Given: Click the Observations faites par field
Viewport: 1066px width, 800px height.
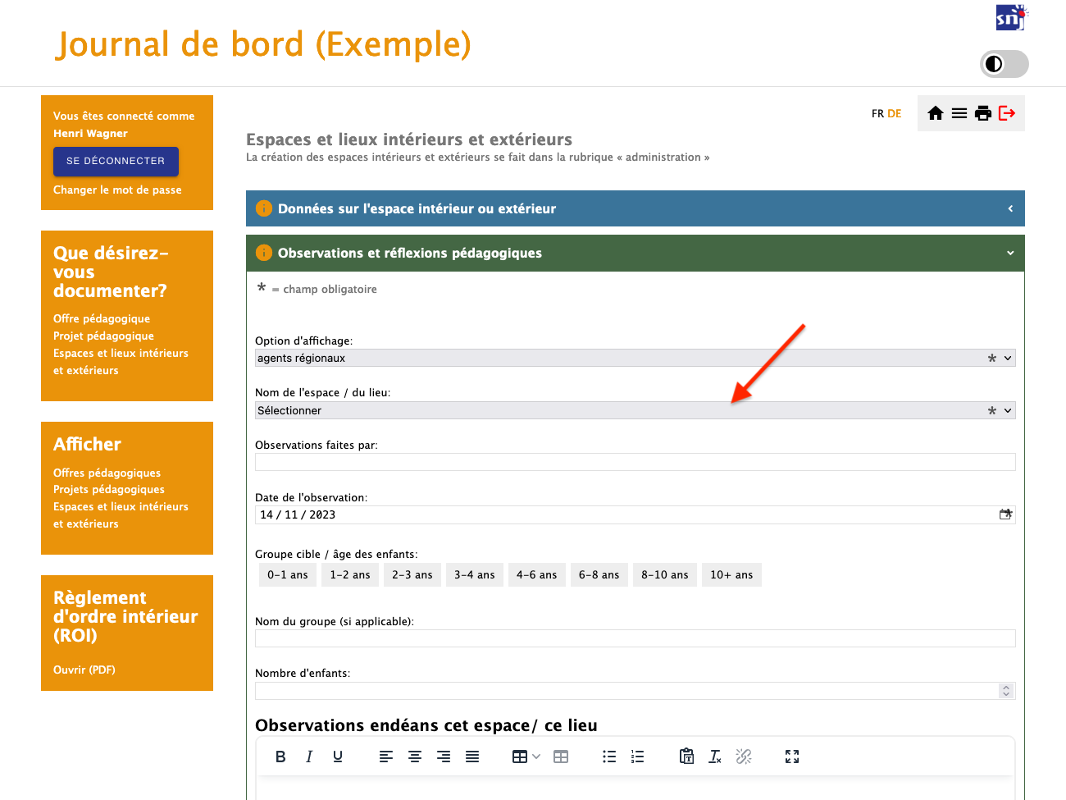Looking at the screenshot, I should click(x=635, y=462).
